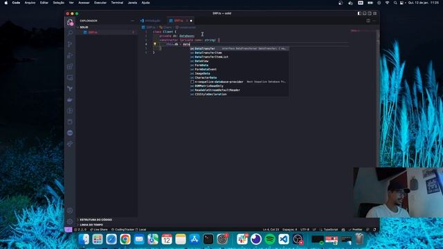Open Safari from the dock
The height and width of the screenshot is (249, 443).
point(111,239)
